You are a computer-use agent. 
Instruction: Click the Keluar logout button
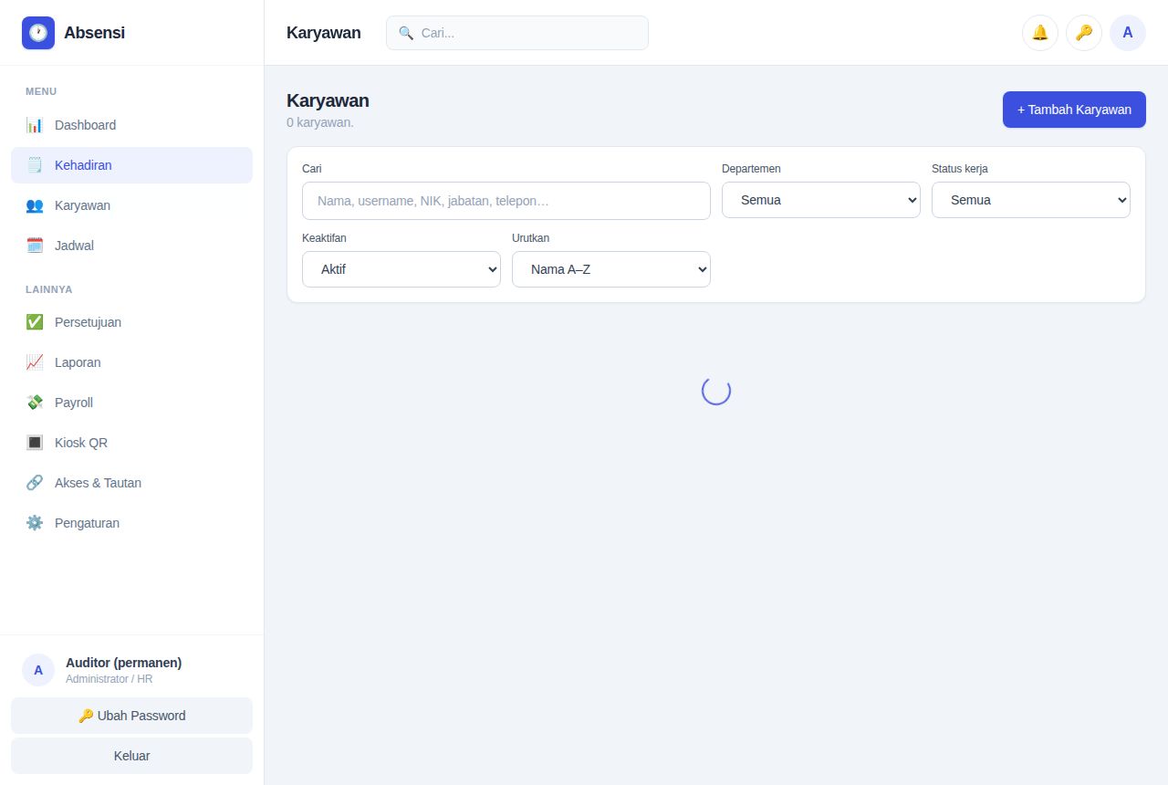[131, 756]
